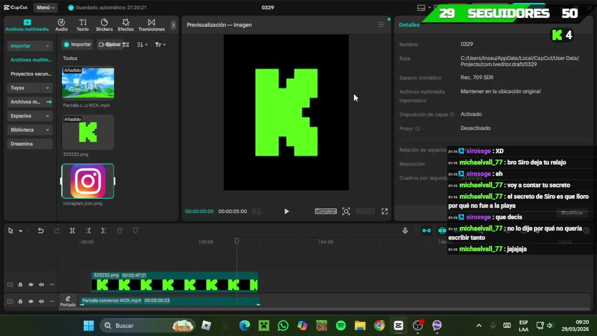Open the Texto tab

83,25
